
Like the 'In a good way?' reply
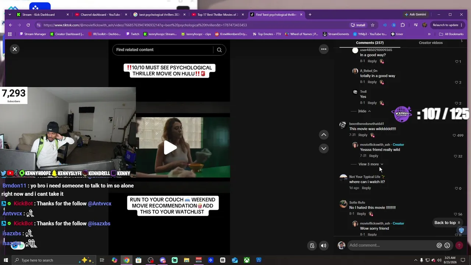coord(457,61)
